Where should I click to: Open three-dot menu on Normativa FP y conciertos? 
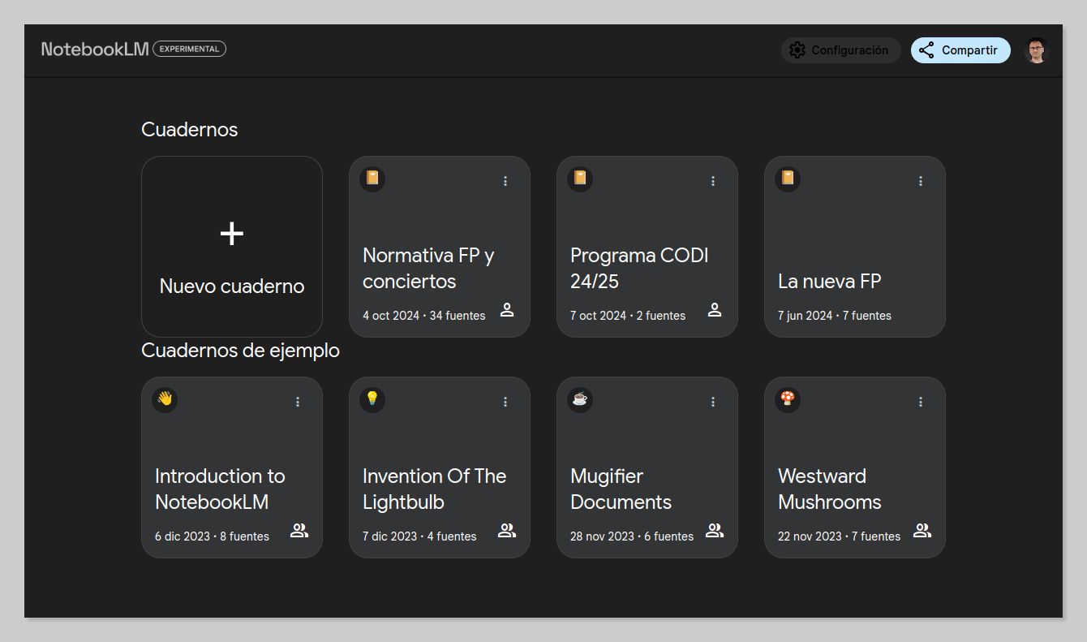pos(505,181)
